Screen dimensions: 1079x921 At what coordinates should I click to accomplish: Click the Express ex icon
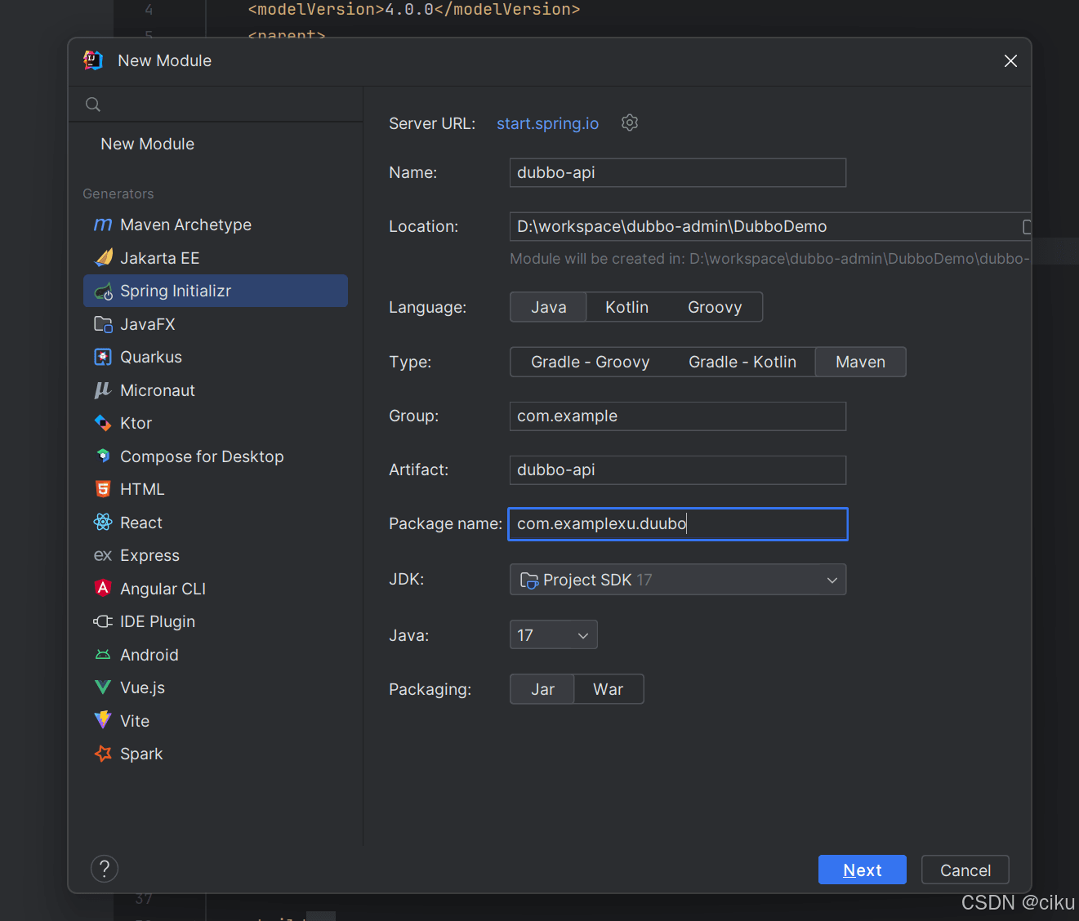pos(103,555)
